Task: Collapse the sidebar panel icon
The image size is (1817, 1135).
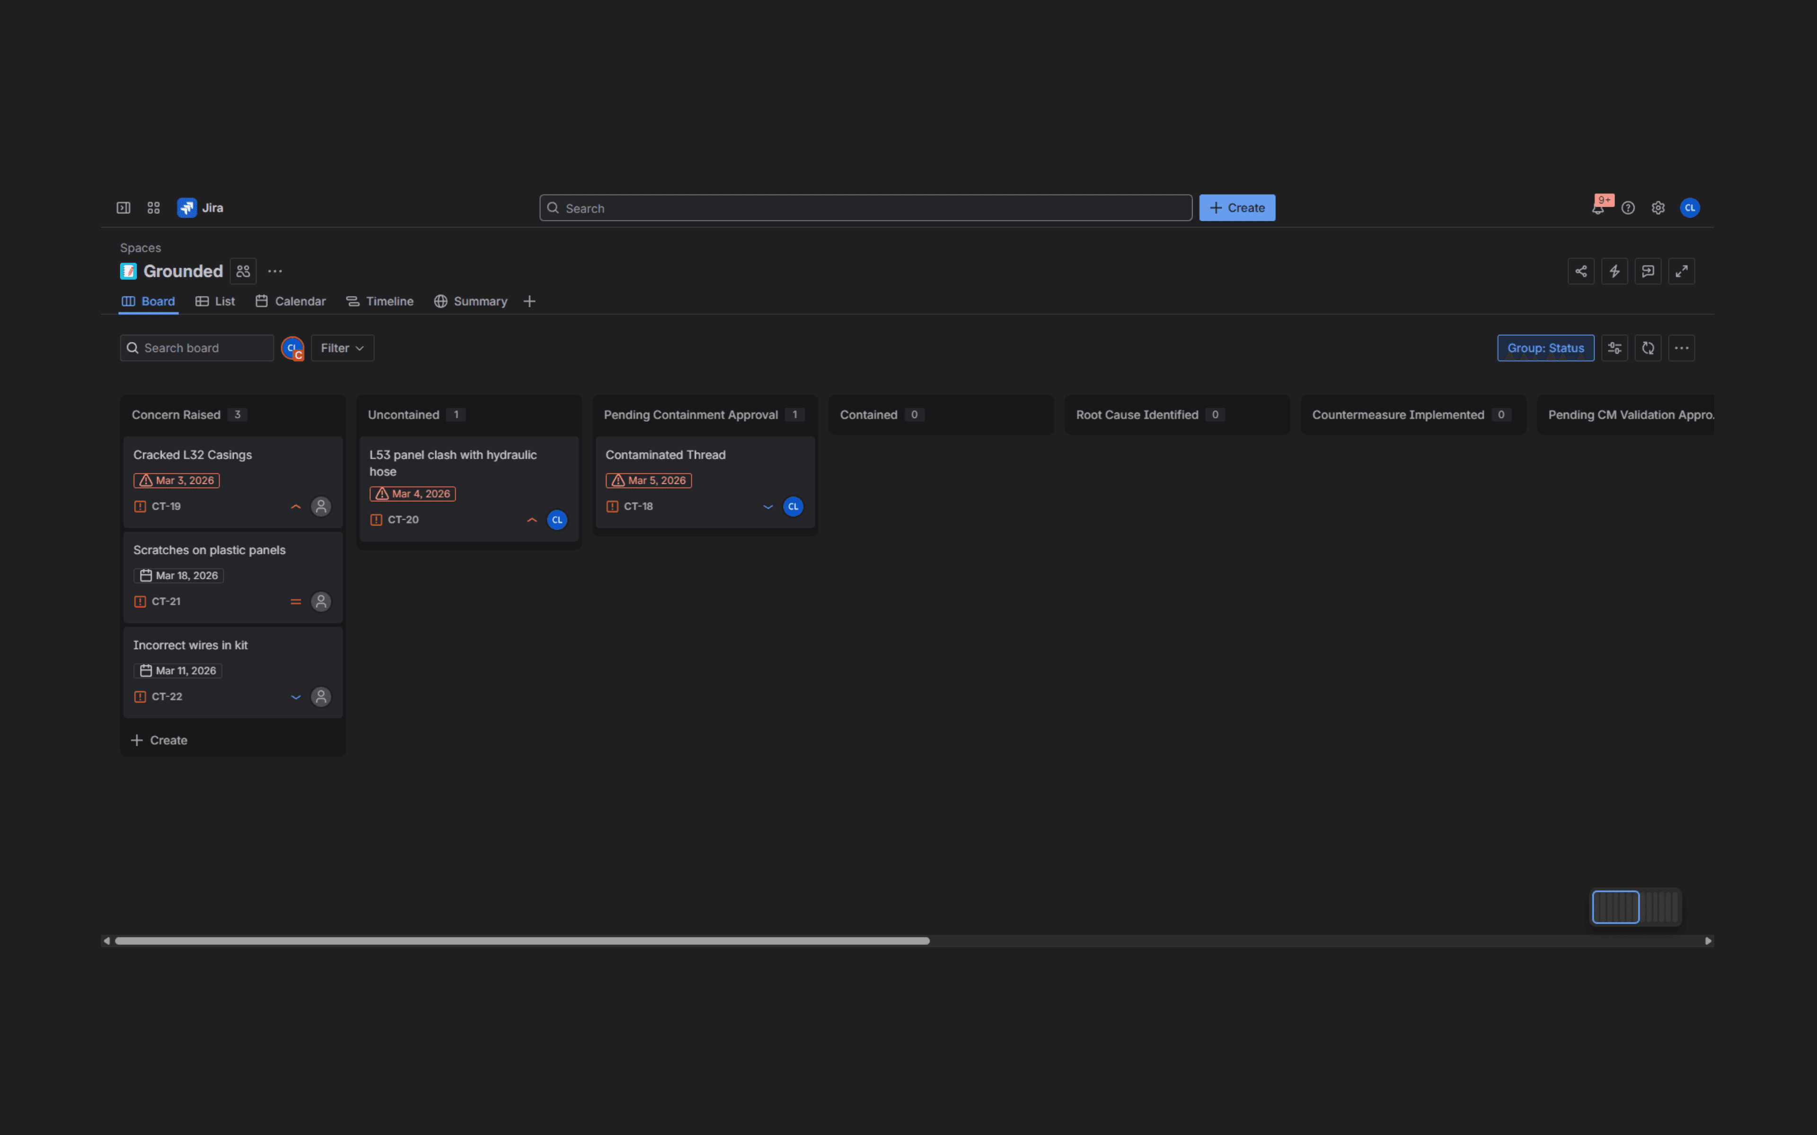Action: click(x=123, y=208)
